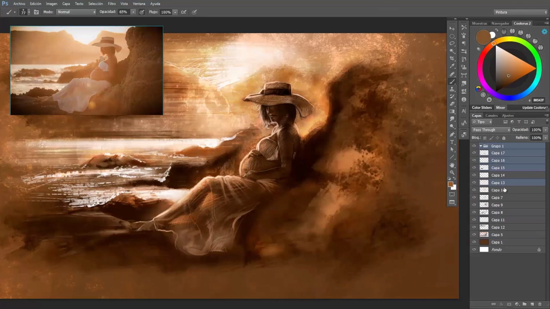Select the Type tool
Screen dimensions: 550x309
[x=452, y=142]
